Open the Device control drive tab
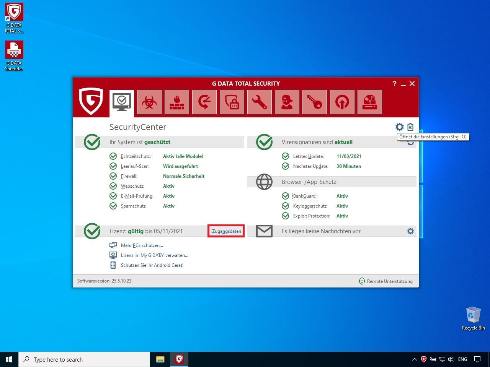This screenshot has width=490, height=367. pos(370,102)
